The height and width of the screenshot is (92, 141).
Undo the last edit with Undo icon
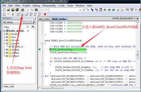tap(42, 10)
